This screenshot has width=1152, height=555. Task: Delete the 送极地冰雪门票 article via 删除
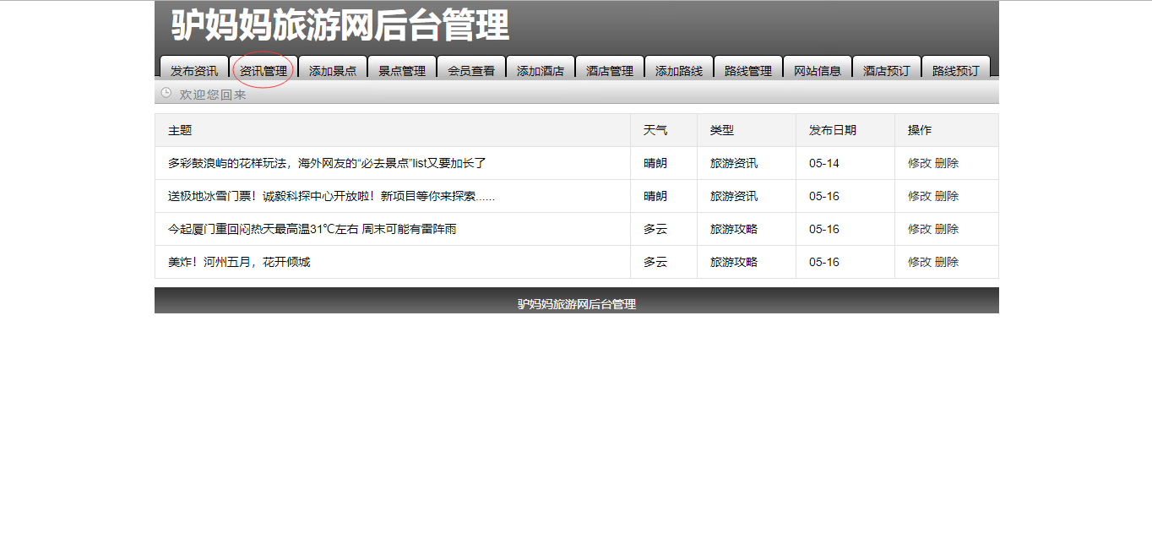(947, 196)
